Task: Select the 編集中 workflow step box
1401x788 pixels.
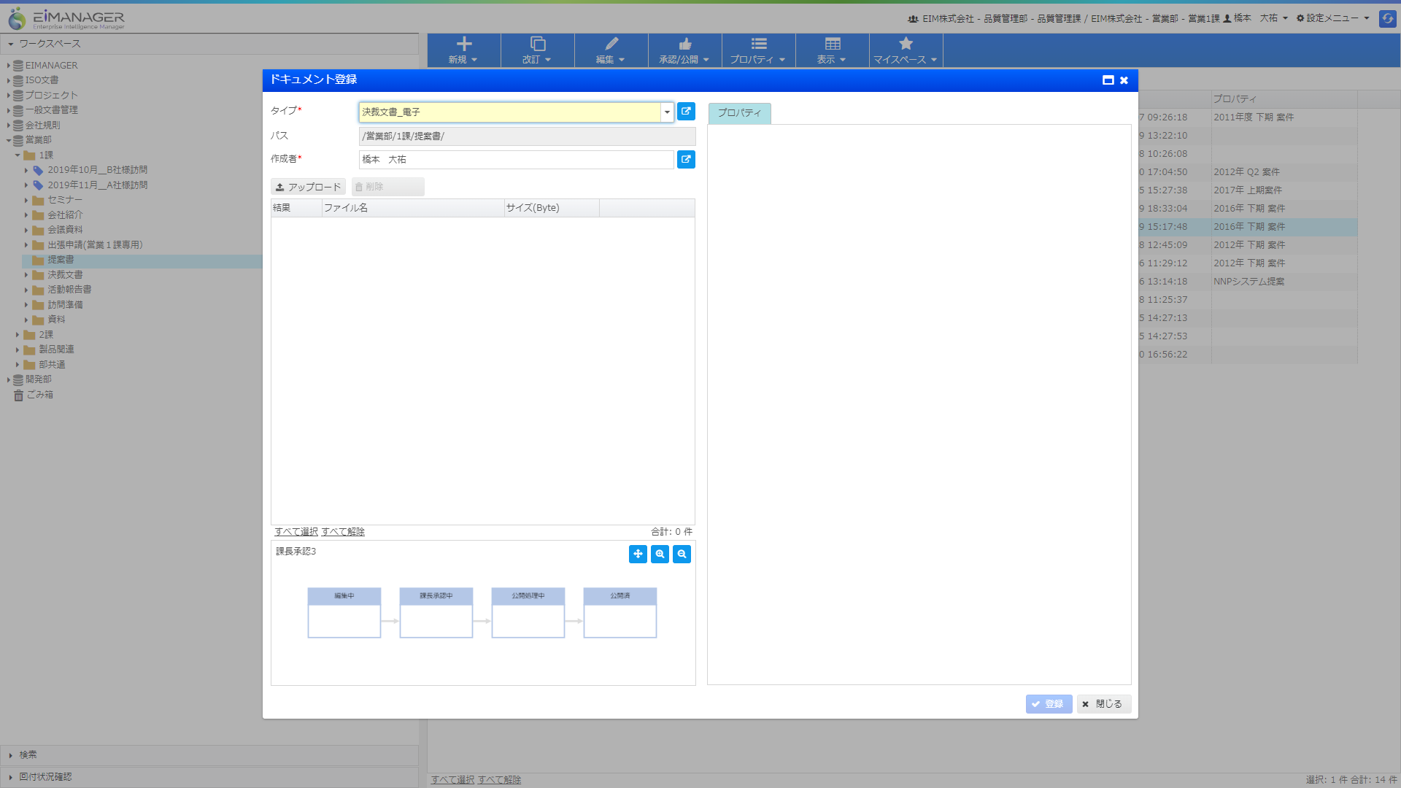Action: (344, 613)
